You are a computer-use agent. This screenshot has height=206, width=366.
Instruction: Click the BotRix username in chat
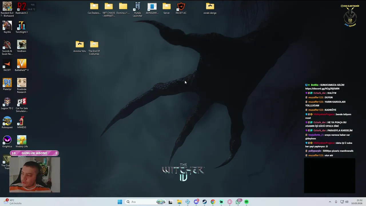tap(315, 85)
